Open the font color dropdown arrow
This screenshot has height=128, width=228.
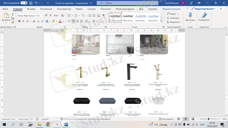[63, 21]
